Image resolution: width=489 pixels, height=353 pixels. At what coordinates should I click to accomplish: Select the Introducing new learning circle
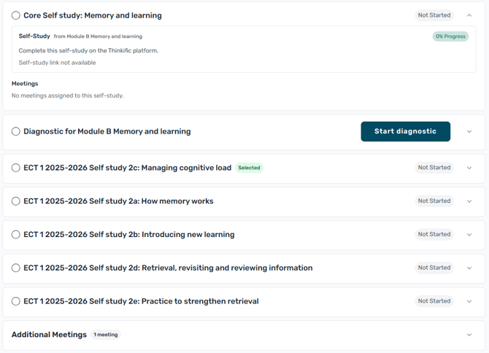point(16,234)
